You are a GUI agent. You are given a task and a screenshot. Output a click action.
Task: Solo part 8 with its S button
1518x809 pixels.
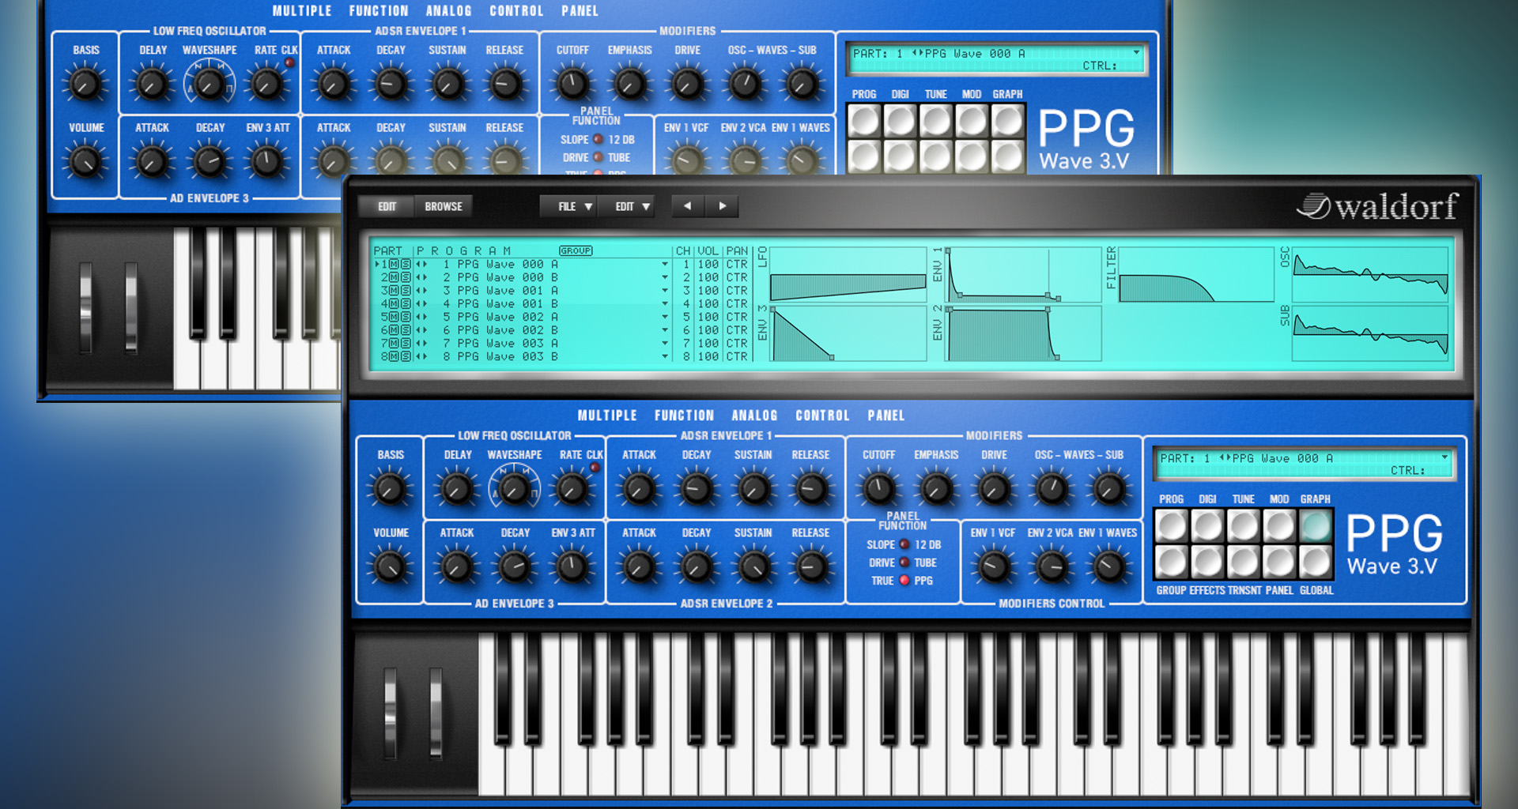[x=406, y=357]
